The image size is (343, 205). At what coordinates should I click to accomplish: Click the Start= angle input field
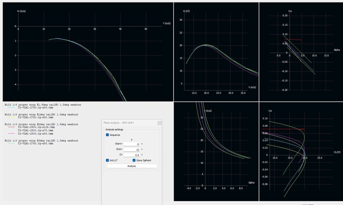(x=132, y=144)
